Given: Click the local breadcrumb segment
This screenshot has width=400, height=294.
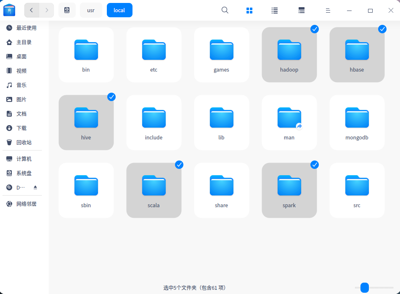Looking at the screenshot, I should (x=119, y=10).
